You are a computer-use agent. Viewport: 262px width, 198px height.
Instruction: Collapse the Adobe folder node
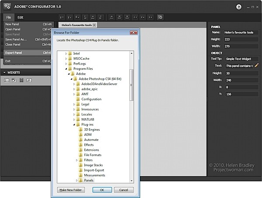[69, 74]
